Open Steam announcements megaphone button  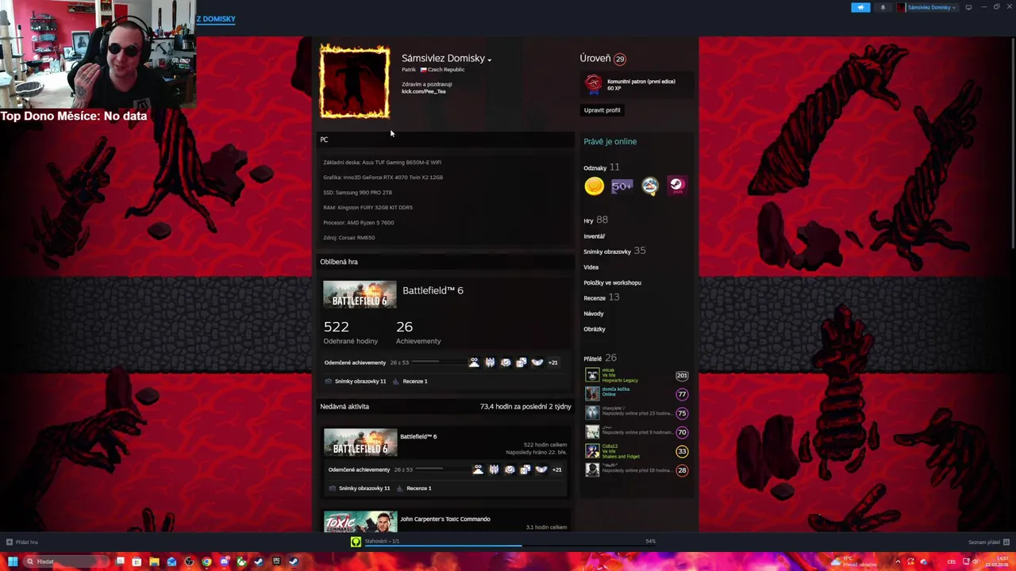860,7
